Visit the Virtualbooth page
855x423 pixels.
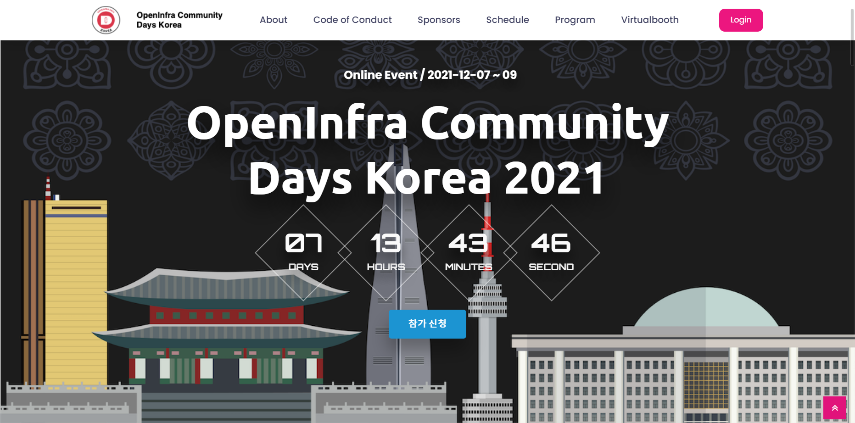click(650, 20)
